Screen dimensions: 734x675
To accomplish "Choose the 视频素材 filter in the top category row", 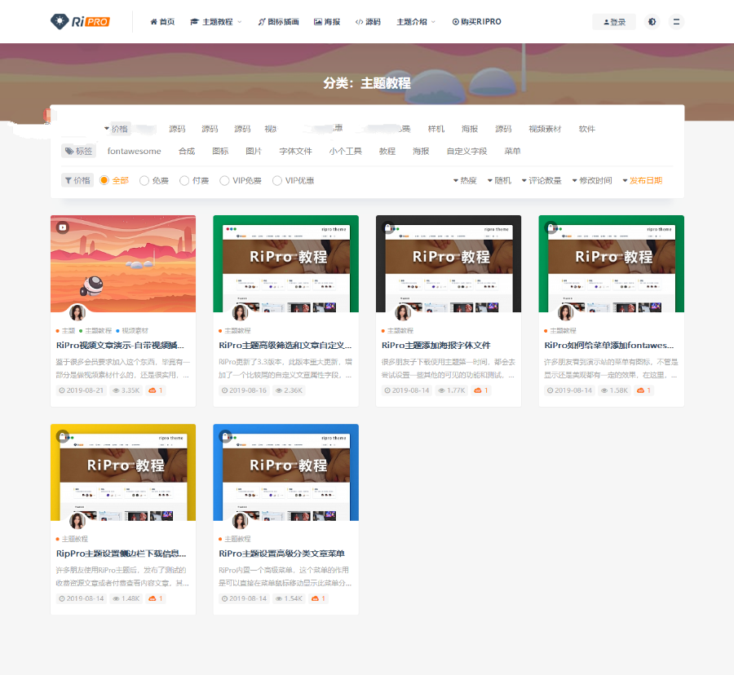I will click(545, 129).
